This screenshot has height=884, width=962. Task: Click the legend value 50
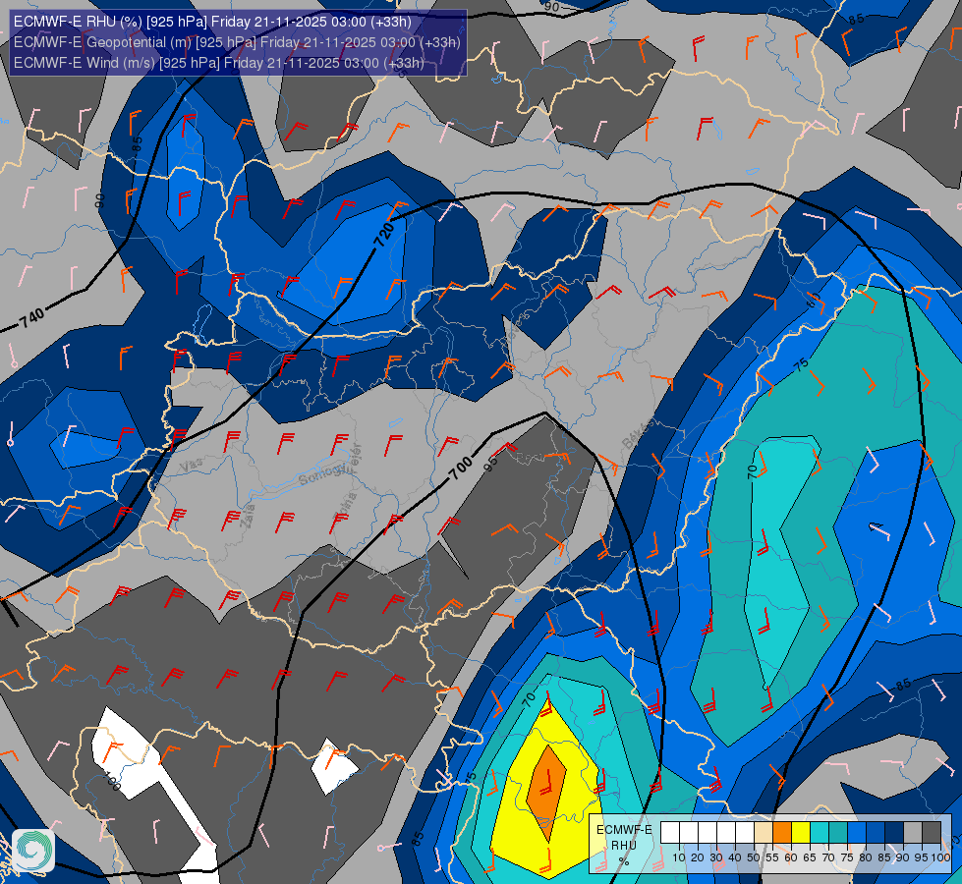[x=754, y=857]
